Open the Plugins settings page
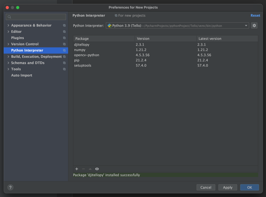 17,38
